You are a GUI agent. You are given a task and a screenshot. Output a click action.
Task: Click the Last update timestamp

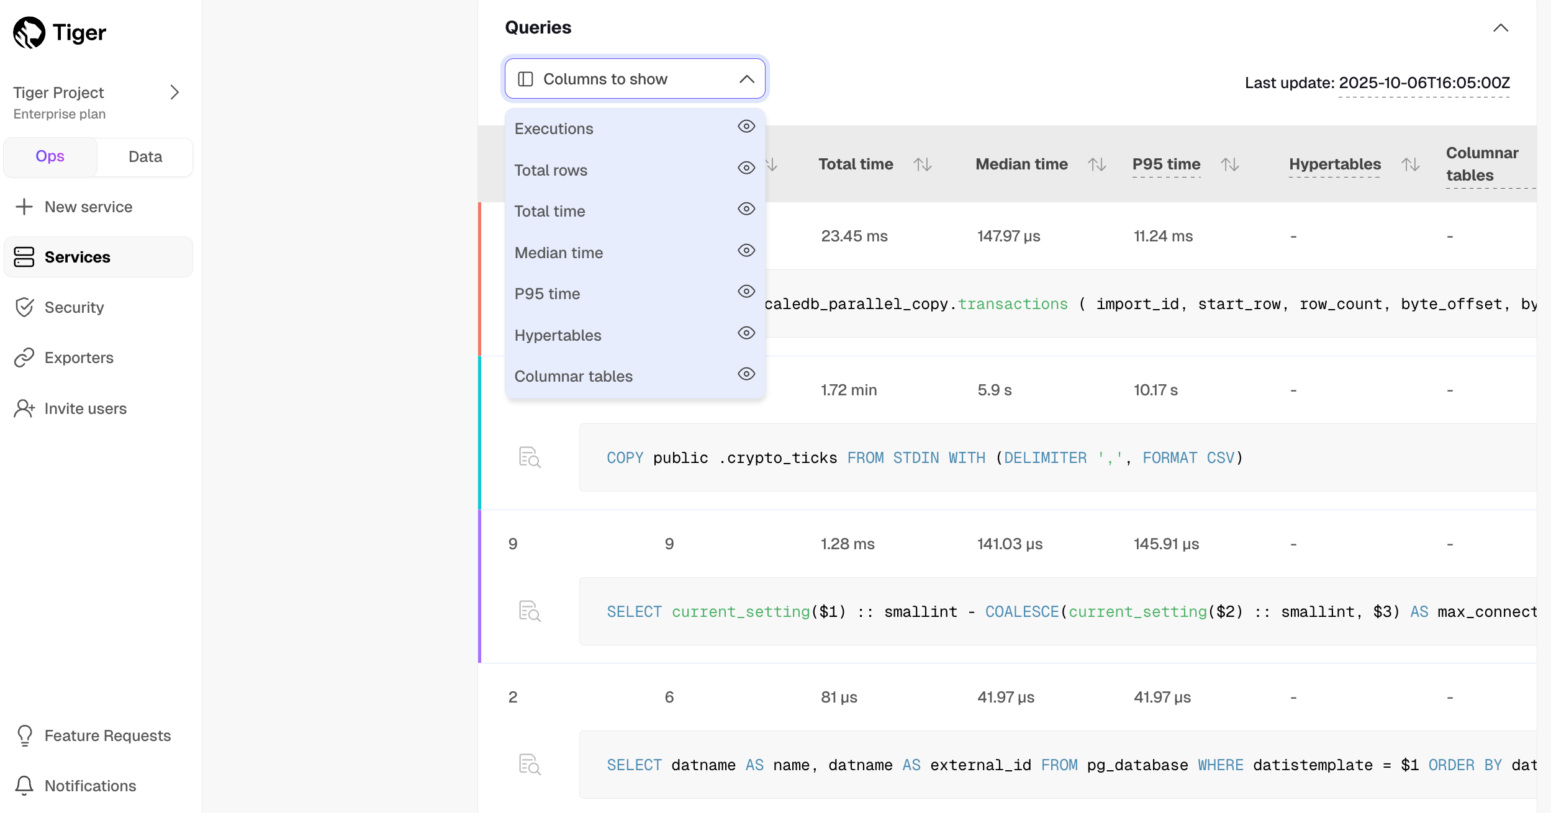coord(1424,83)
